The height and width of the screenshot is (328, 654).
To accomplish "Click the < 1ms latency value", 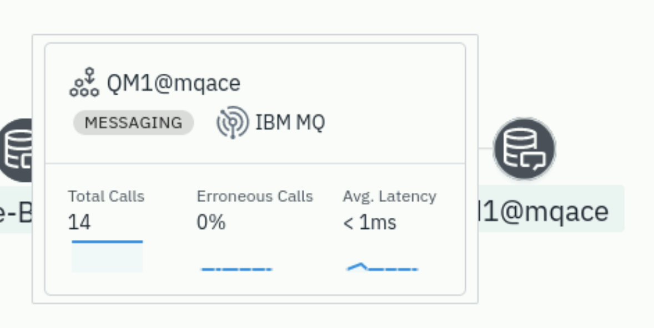I will click(370, 222).
